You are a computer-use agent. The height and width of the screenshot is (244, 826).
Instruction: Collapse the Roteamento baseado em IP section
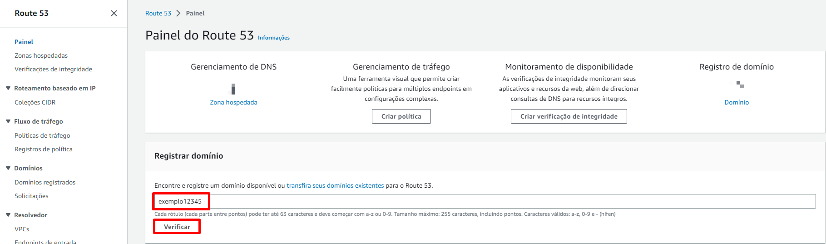pos(8,88)
